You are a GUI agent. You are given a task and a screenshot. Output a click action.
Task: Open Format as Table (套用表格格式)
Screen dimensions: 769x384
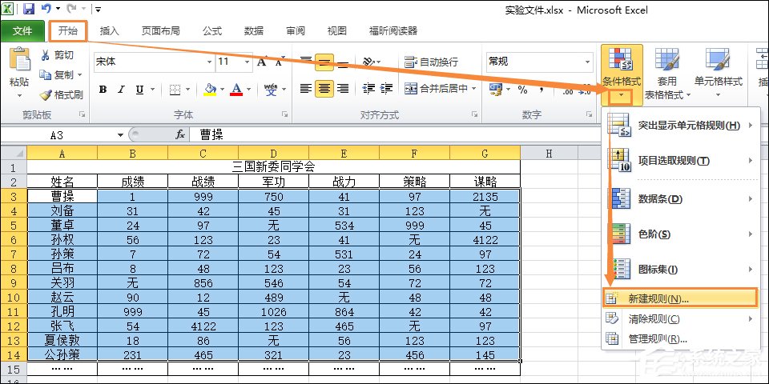click(666, 72)
